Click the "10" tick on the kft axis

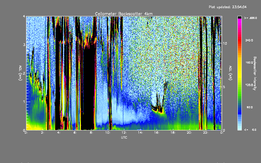[225, 44]
